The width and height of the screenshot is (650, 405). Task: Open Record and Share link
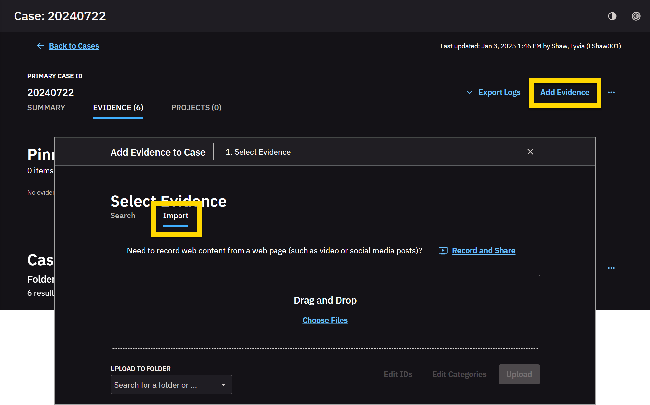(483, 251)
